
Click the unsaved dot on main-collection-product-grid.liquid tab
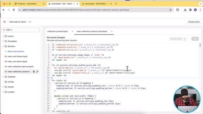pos(112,31)
